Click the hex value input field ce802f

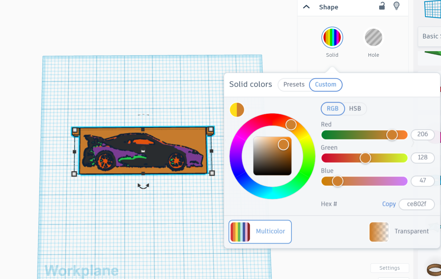coord(416,204)
